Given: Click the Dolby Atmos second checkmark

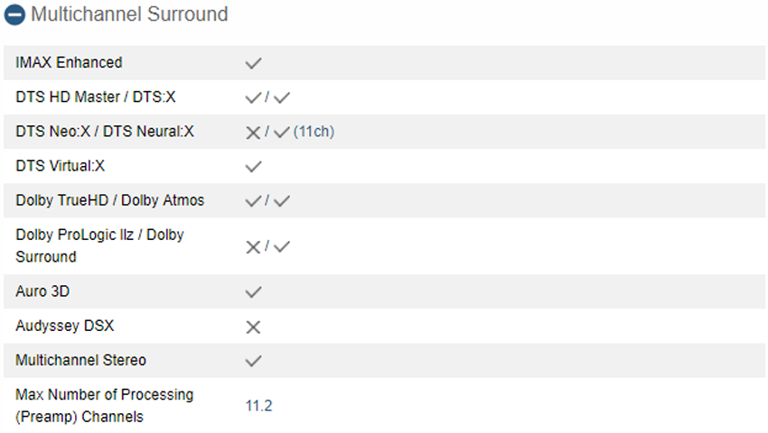Looking at the screenshot, I should click(x=282, y=200).
